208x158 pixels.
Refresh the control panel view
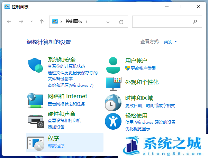pos(121,22)
